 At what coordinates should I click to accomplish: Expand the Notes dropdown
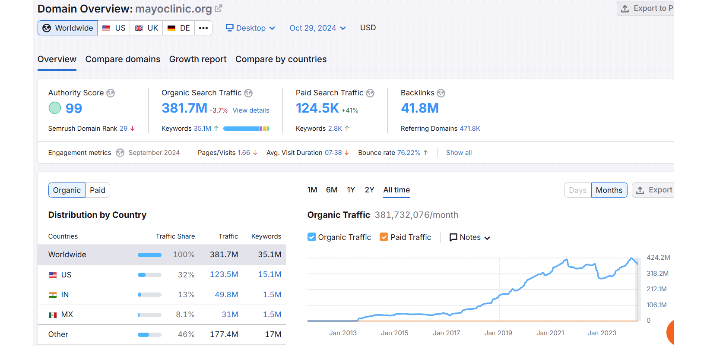point(470,238)
